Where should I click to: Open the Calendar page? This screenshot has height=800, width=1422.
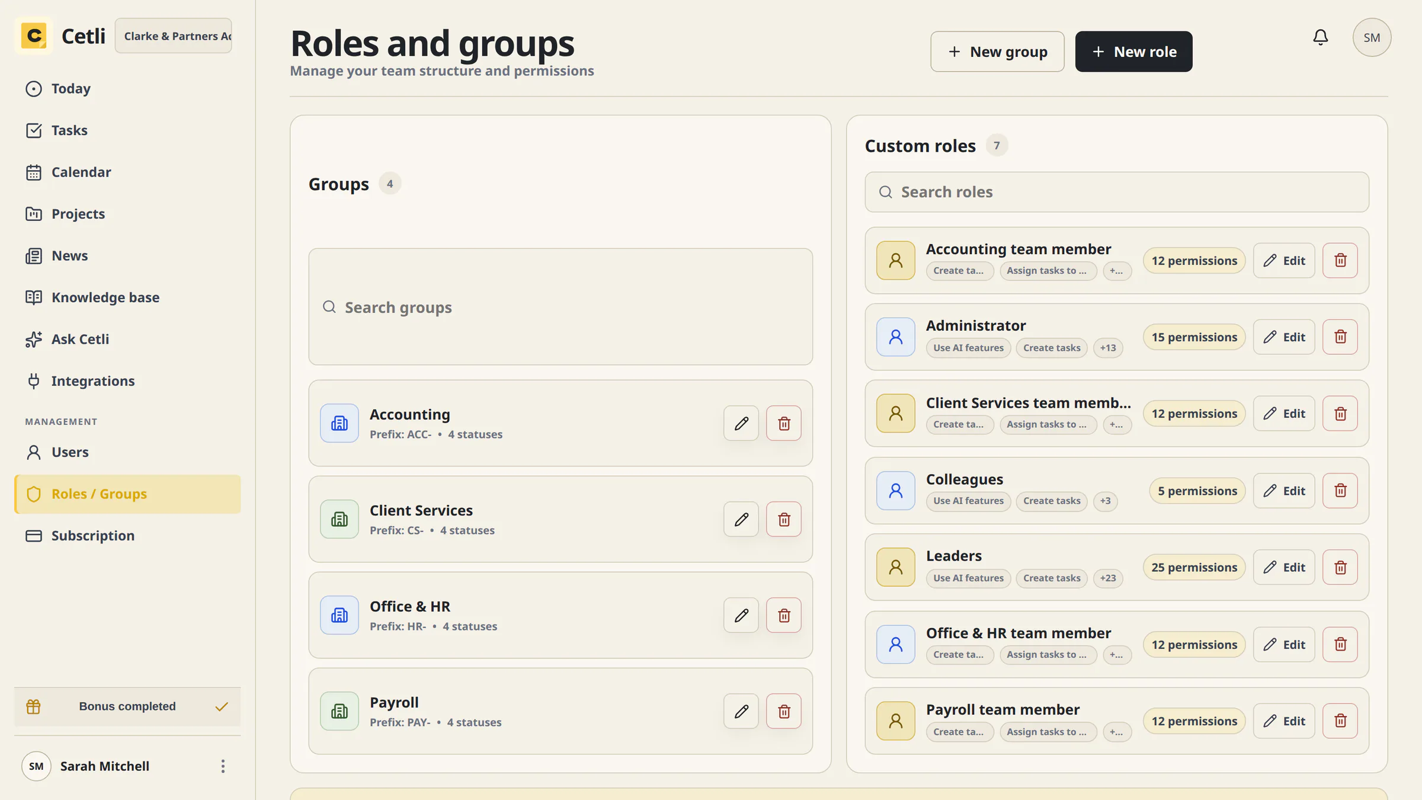[127, 172]
